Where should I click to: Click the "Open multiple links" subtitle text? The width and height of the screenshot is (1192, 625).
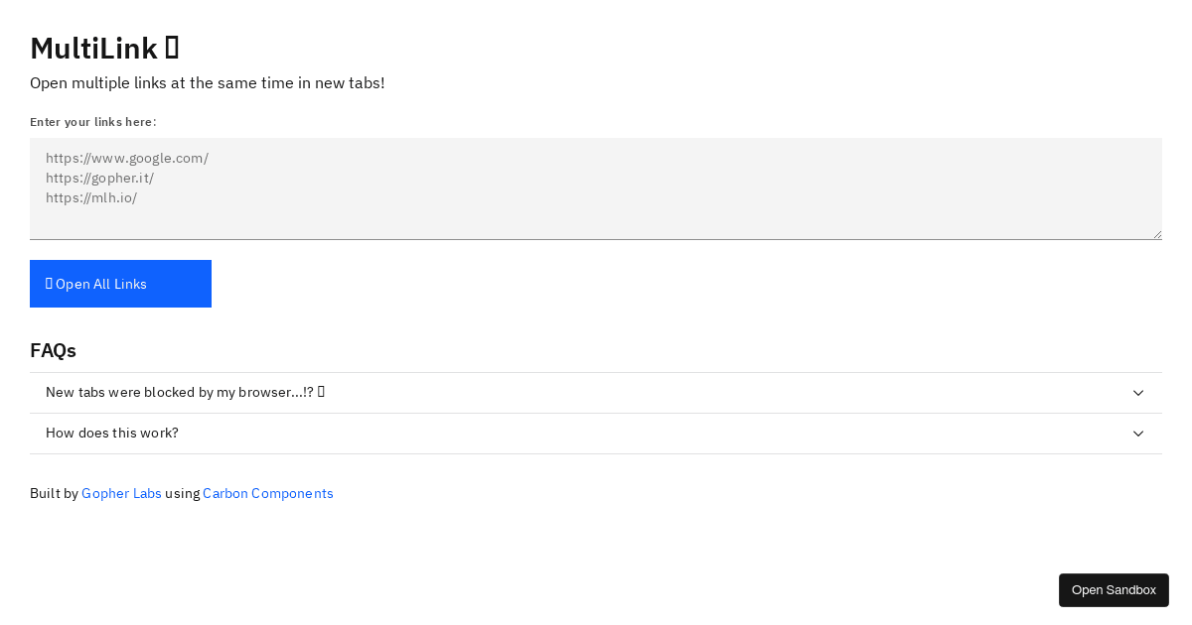(207, 82)
